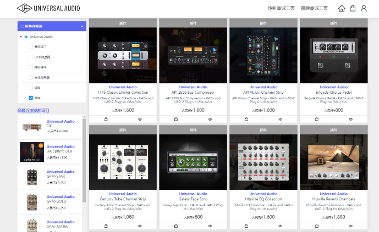Open the Century Tube Channel Strip title

(x=123, y=199)
